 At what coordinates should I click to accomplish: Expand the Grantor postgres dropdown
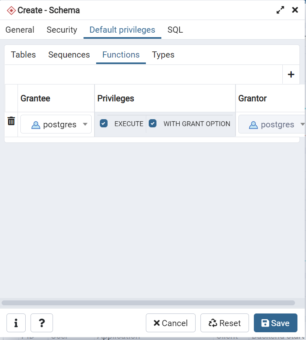point(303,124)
